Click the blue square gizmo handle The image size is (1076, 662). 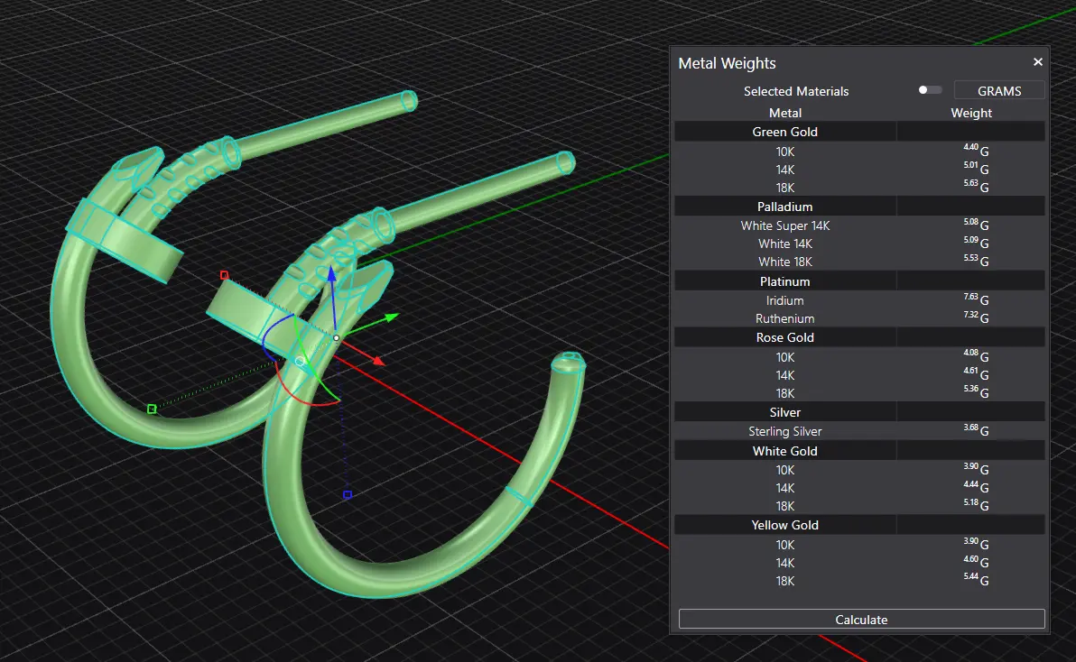click(348, 494)
